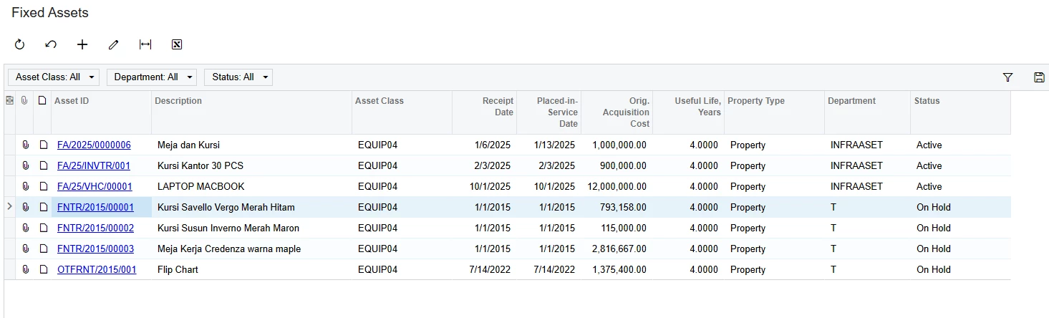Open note icon for FNTR/2015/00002 row
Screen dimensions: 1049x318
[42, 228]
